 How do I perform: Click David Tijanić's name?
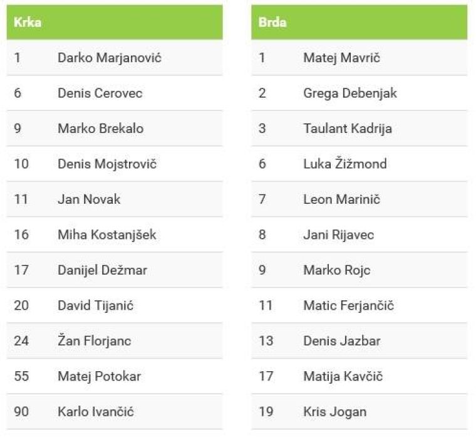pos(95,306)
